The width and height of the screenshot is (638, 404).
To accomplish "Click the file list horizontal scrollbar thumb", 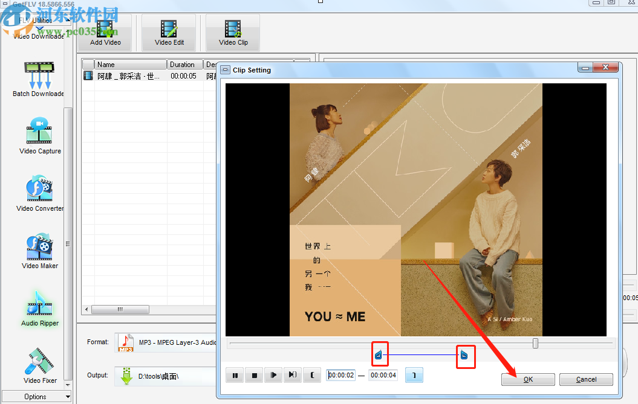I will point(120,310).
